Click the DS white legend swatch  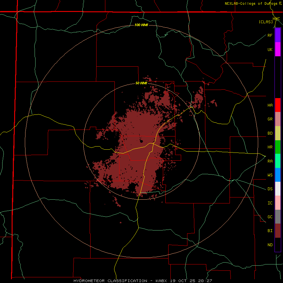(278, 189)
